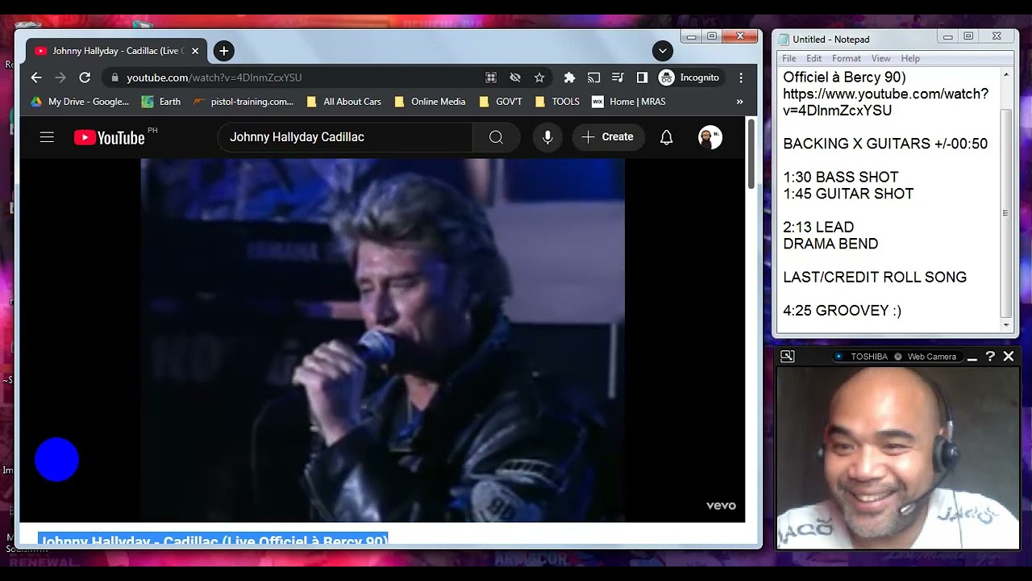1032x581 pixels.
Task: Open the tab search dropdown arrow
Action: coord(662,51)
